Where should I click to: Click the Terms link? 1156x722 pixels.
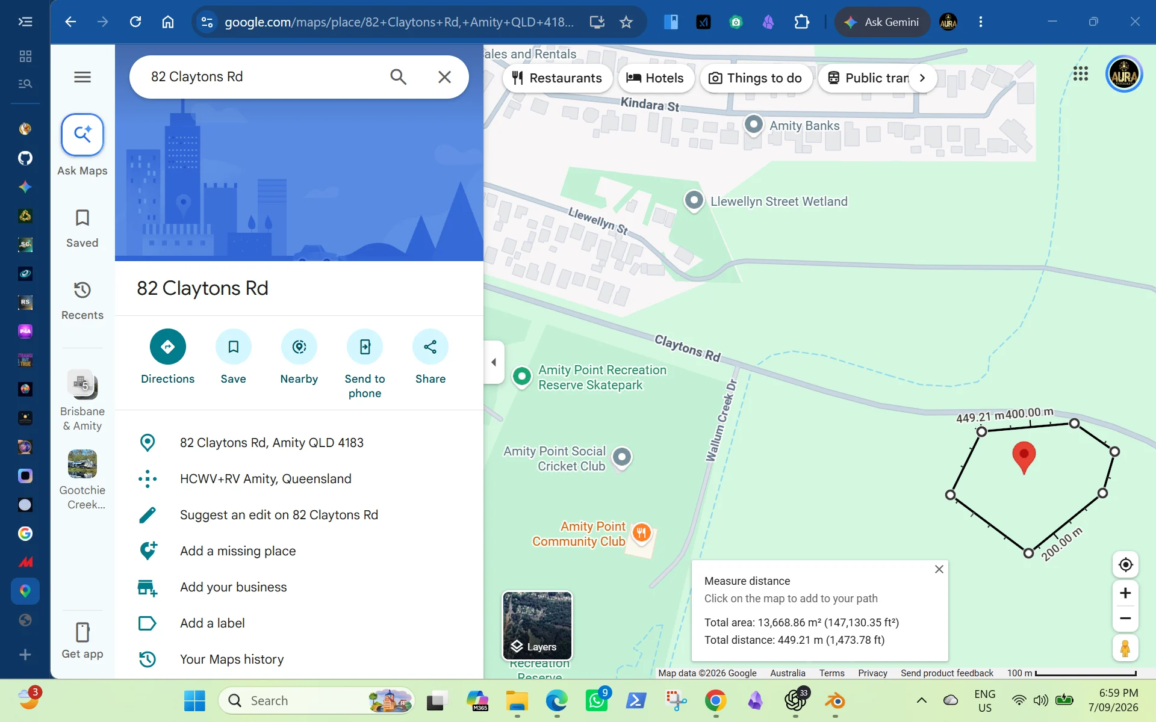[x=831, y=673]
